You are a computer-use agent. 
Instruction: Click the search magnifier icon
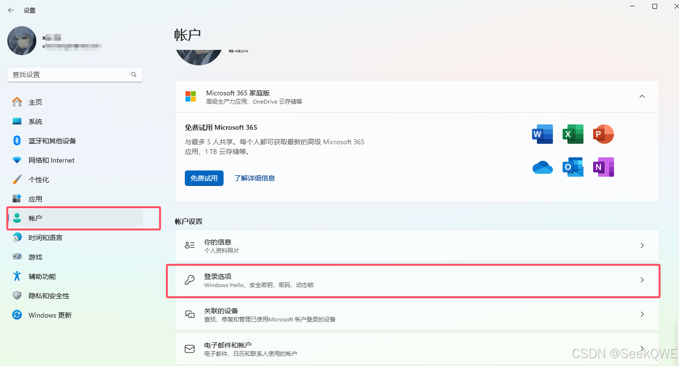point(134,75)
